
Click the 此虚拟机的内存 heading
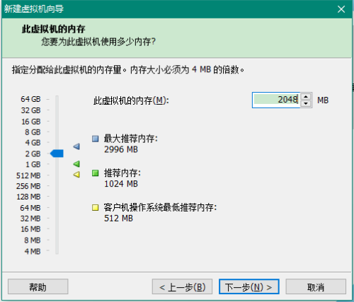(54, 29)
